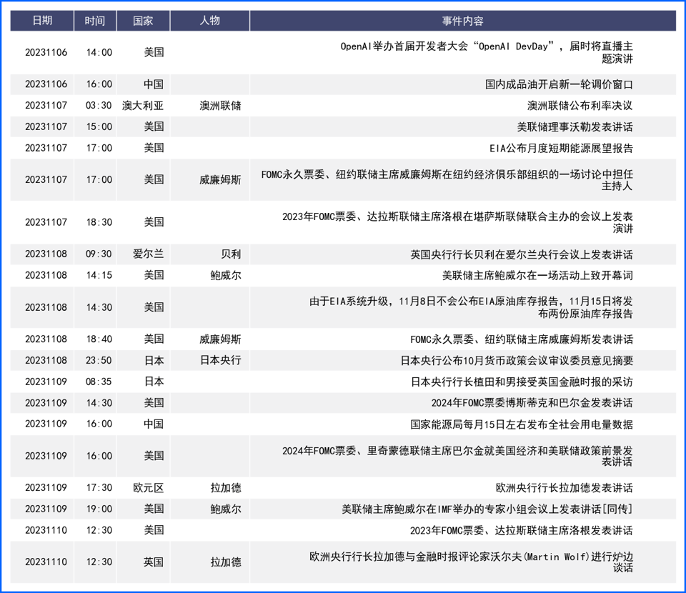Click 威廉姆斯 in the 17:00 row
The image size is (686, 593).
tap(220, 180)
